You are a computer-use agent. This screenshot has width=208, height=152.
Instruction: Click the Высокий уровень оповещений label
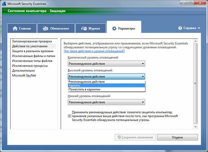click(x=90, y=70)
